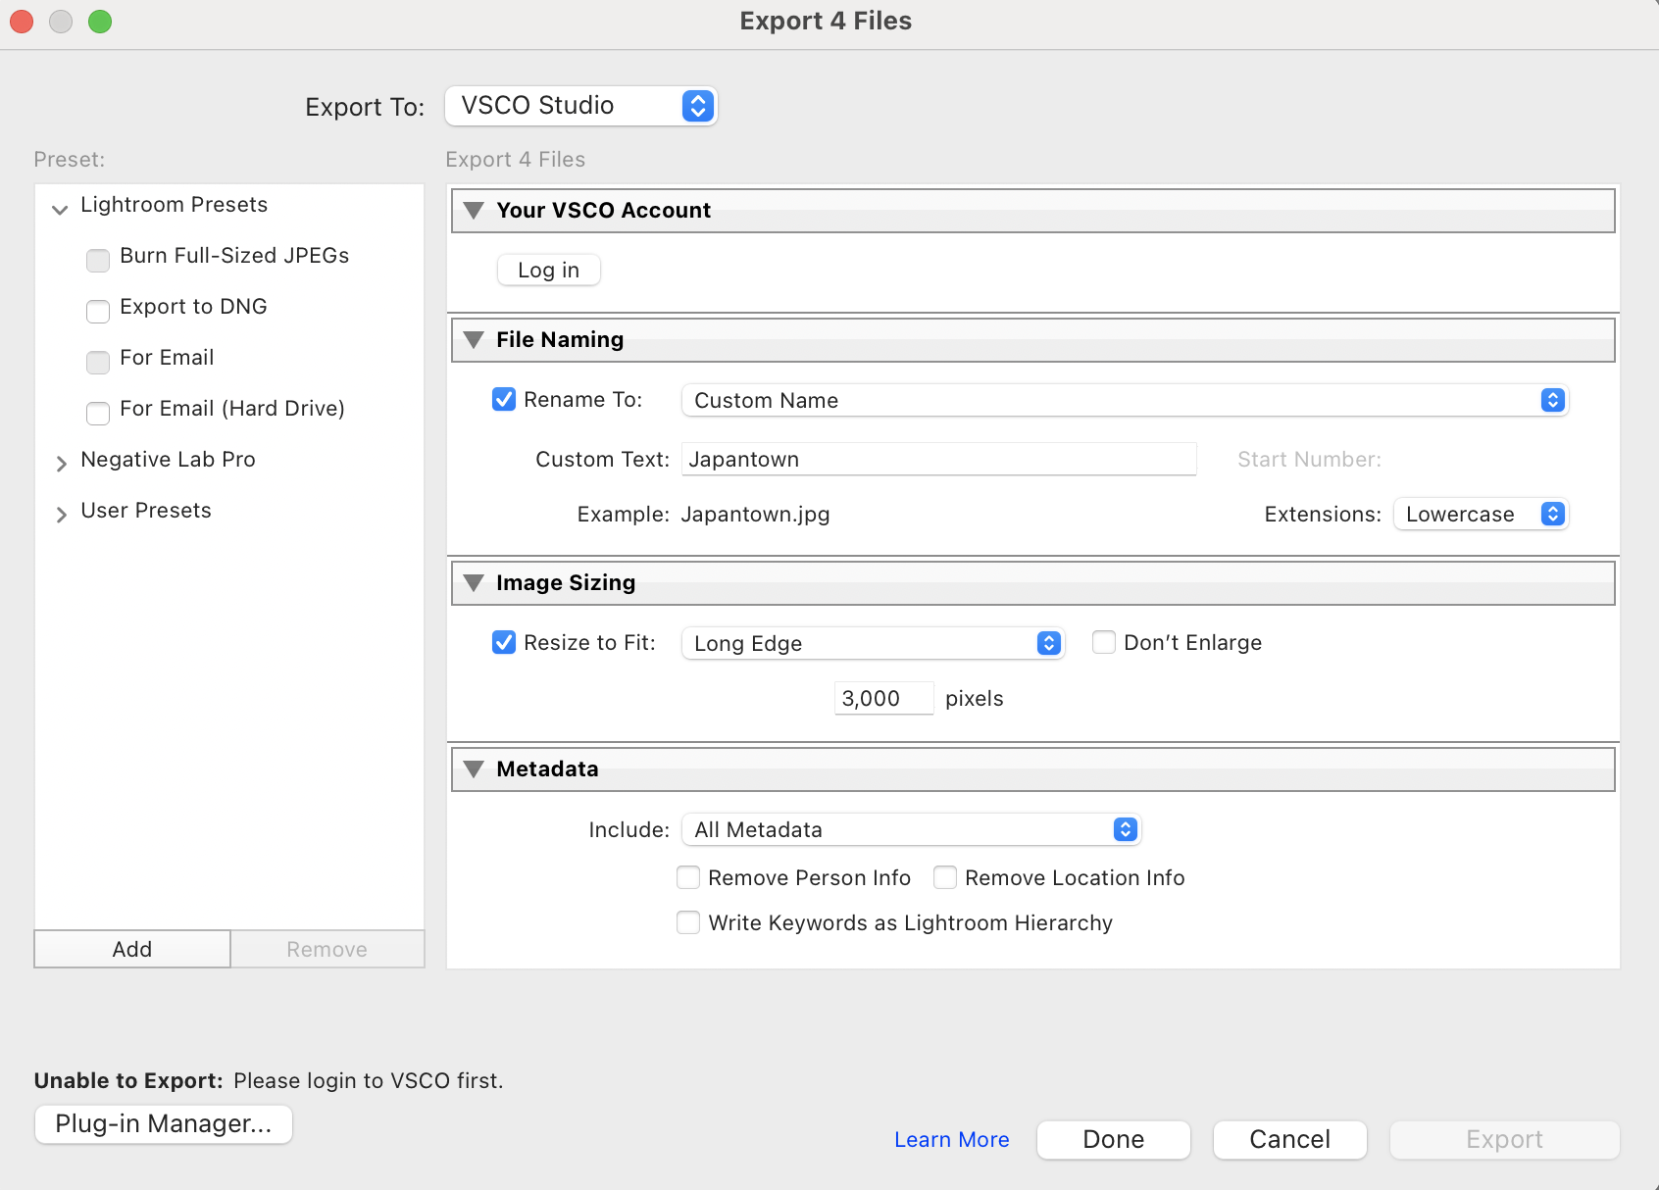Image resolution: width=1659 pixels, height=1190 pixels.
Task: Open the Long Edge resize dropdown
Action: (x=872, y=643)
